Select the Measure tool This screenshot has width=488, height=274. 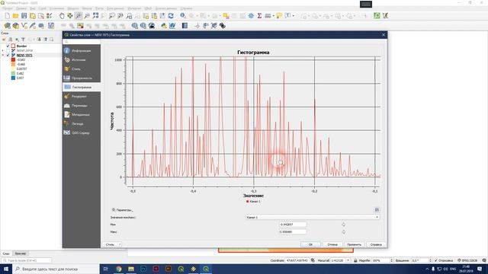[x=268, y=15]
